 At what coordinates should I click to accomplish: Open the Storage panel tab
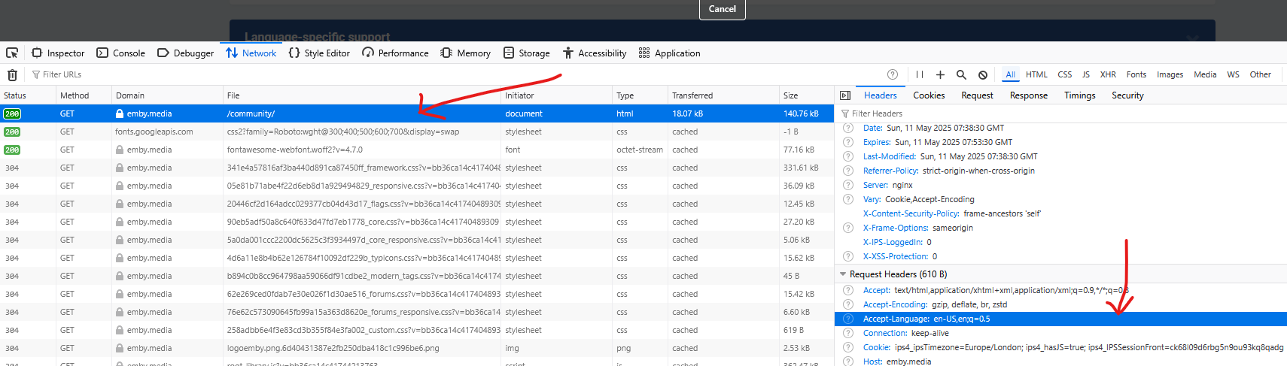(x=527, y=53)
